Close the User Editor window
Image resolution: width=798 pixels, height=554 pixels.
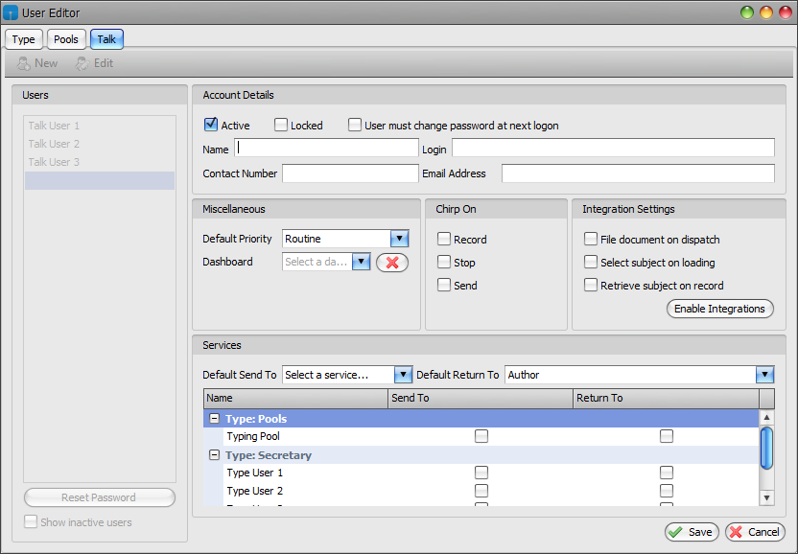[x=786, y=12]
